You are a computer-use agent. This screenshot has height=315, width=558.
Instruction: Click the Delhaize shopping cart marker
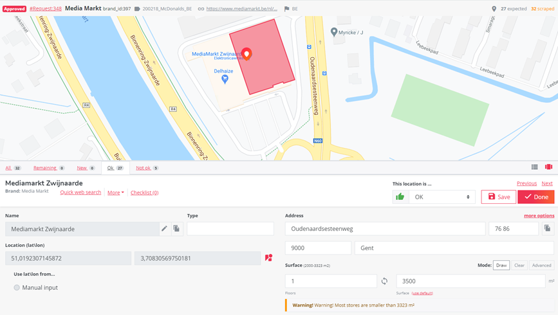(x=225, y=79)
